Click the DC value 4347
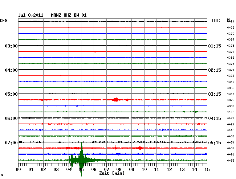This screenshot has width=236, height=179. click(x=230, y=82)
